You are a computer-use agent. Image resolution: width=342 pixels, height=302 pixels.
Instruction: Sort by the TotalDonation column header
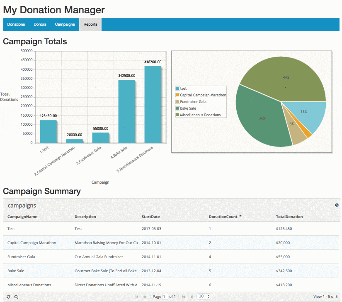pyautogui.click(x=289, y=217)
